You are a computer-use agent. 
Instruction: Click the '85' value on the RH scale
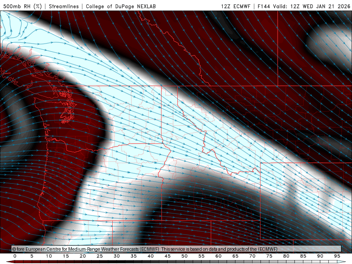click(x=303, y=256)
